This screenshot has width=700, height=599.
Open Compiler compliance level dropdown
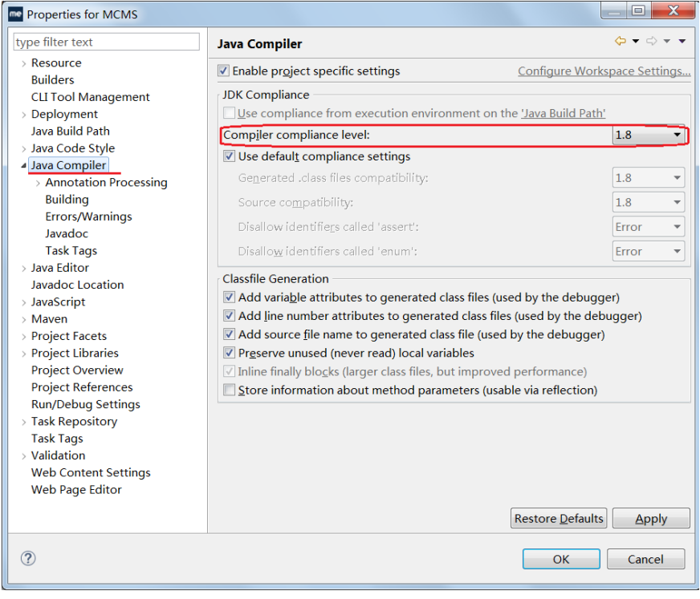tap(648, 135)
